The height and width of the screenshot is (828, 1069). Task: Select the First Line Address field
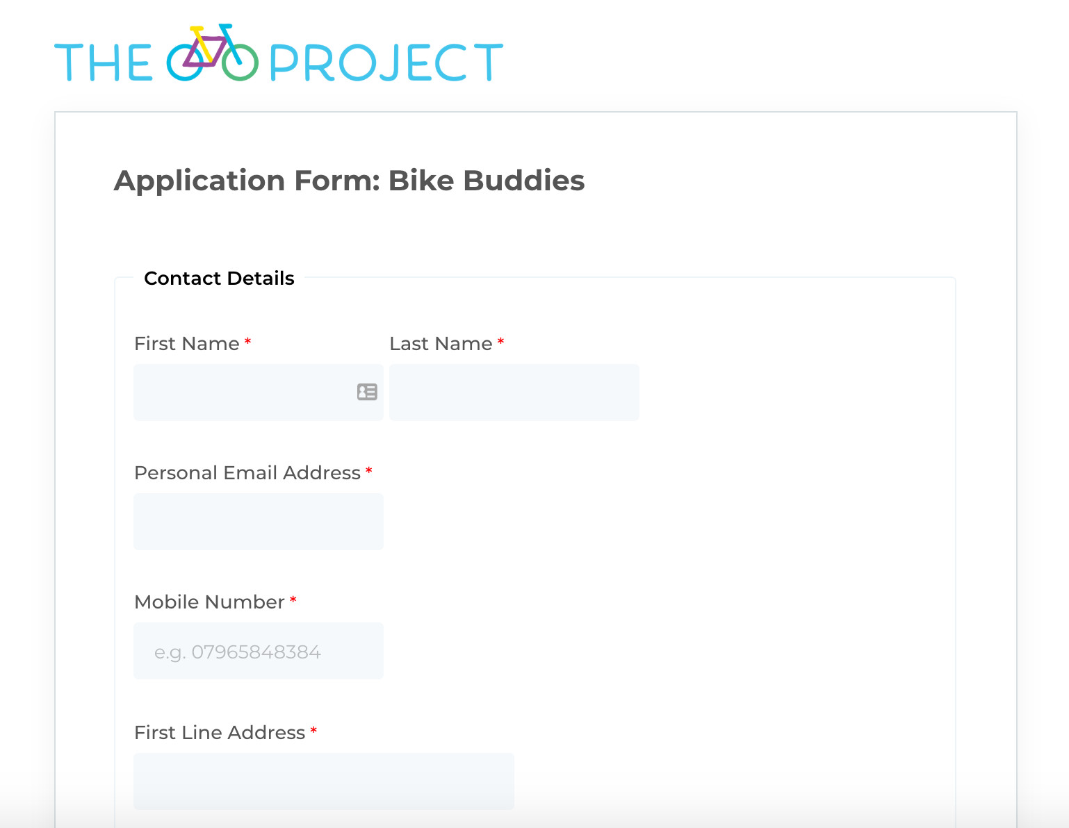point(323,781)
